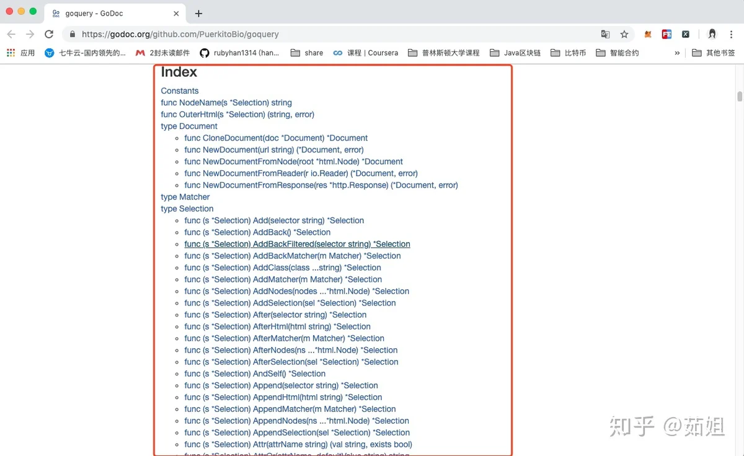Open the 课程 | Coursera bookmark
This screenshot has height=456, width=744.
point(366,53)
